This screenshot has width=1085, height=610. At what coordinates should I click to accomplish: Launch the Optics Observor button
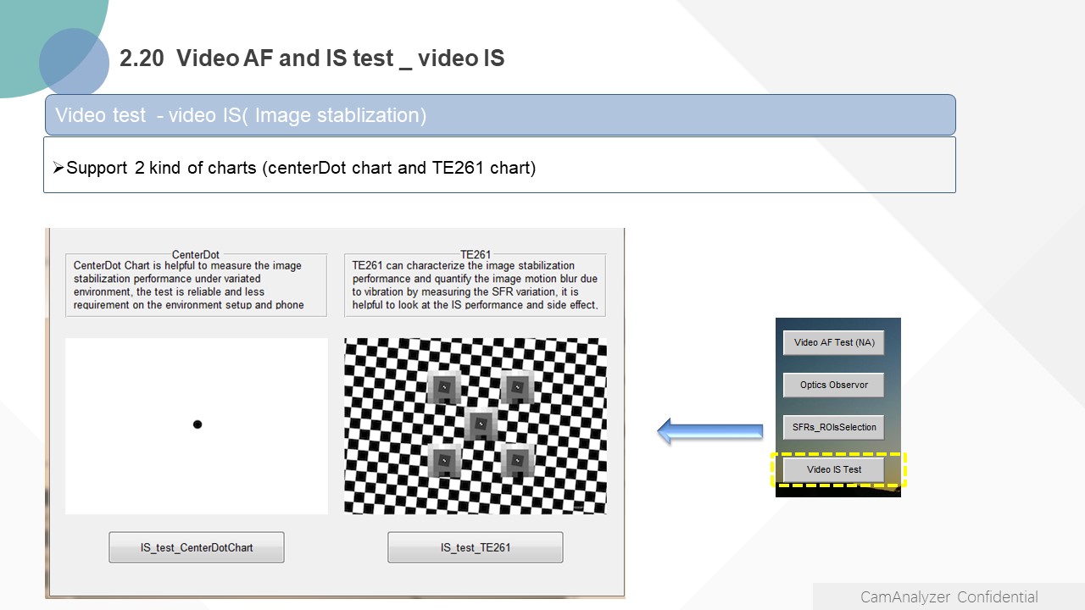(x=834, y=385)
